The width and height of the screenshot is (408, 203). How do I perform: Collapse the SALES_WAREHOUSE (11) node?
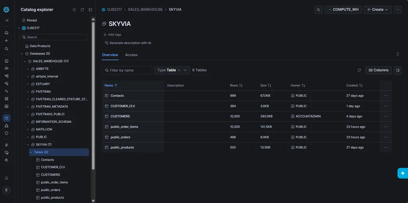click(x=25, y=61)
